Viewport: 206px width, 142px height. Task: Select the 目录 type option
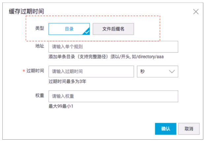point(69,29)
